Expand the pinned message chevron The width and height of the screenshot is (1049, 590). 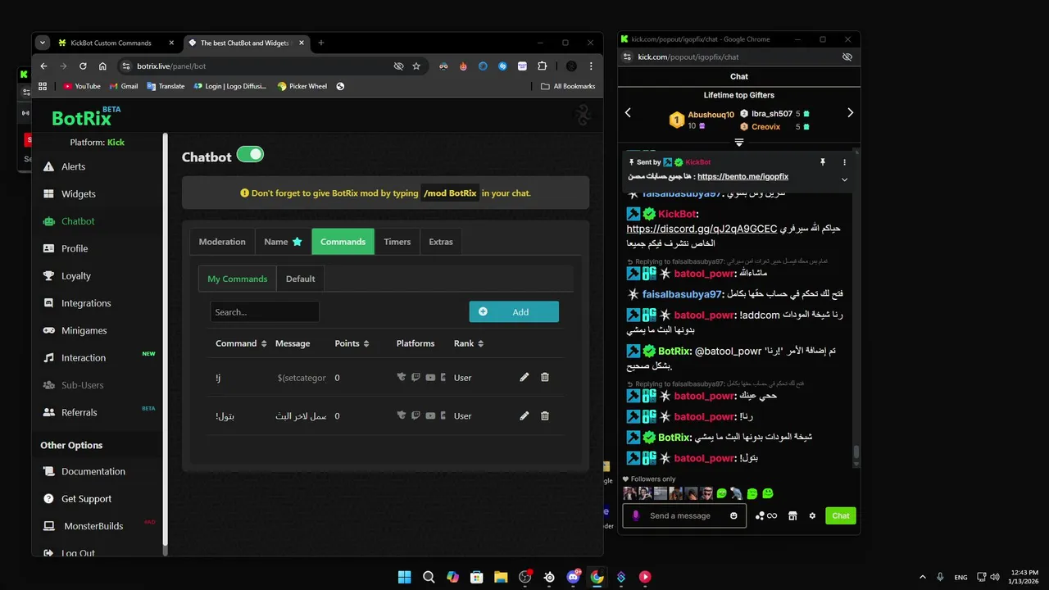(x=844, y=179)
